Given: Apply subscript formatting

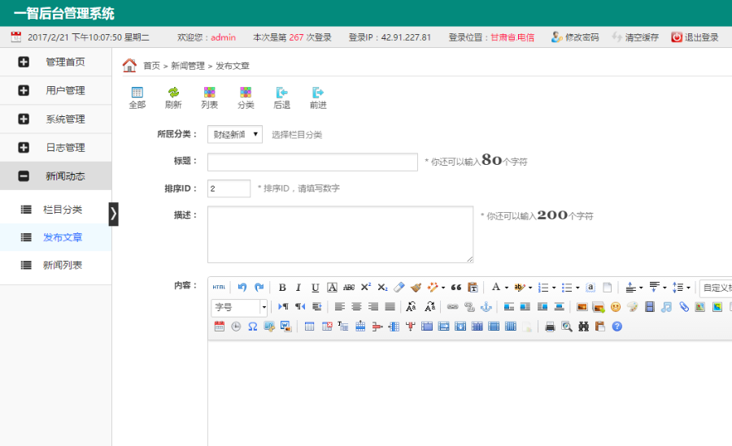Looking at the screenshot, I should click(383, 288).
